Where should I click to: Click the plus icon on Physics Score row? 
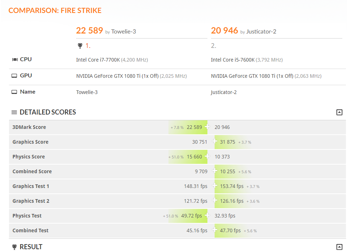207,156
